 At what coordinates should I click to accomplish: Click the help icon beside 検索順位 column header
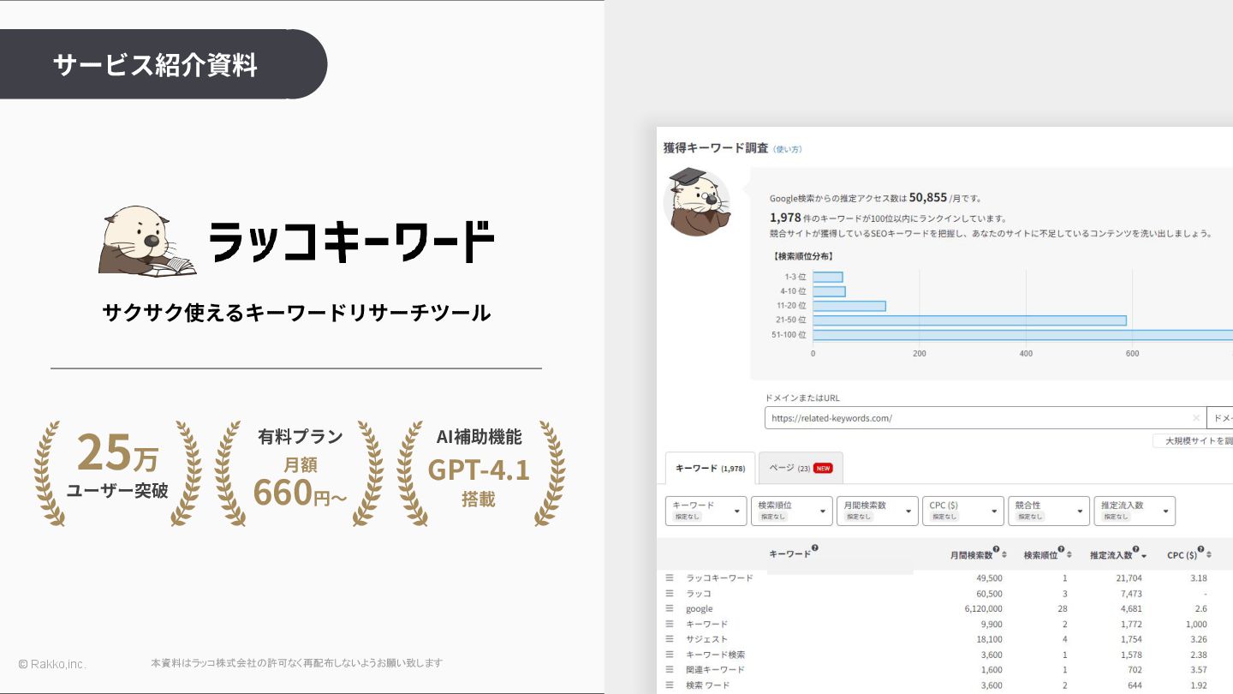coord(1061,549)
